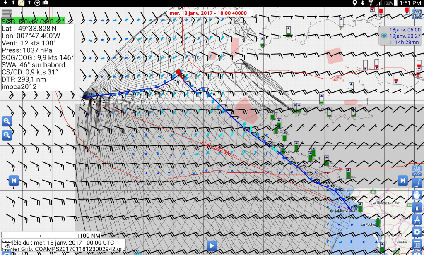Jump to the previous grib time step

pos(14,180)
